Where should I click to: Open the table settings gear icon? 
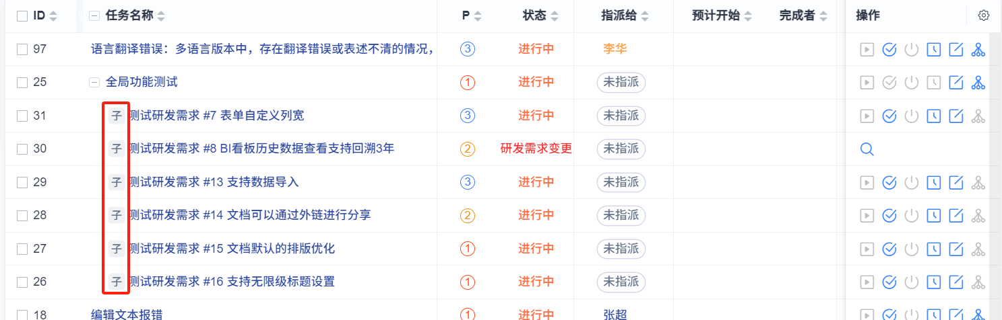[984, 15]
